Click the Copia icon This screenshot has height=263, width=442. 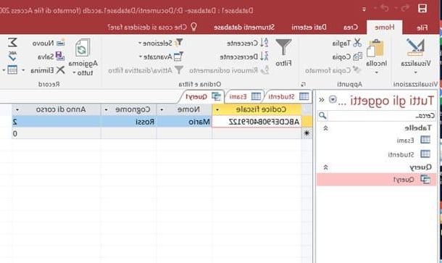(x=357, y=57)
